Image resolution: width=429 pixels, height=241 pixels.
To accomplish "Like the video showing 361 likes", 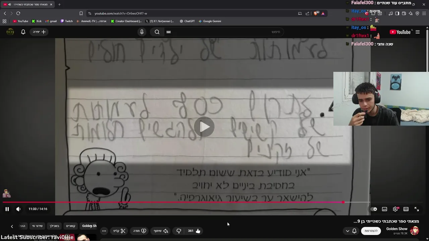I will coord(194,231).
